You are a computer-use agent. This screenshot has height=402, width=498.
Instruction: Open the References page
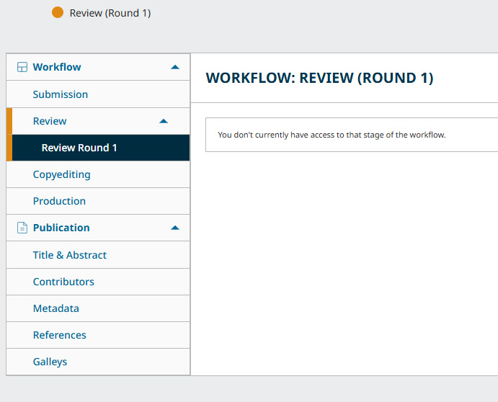tap(98, 335)
